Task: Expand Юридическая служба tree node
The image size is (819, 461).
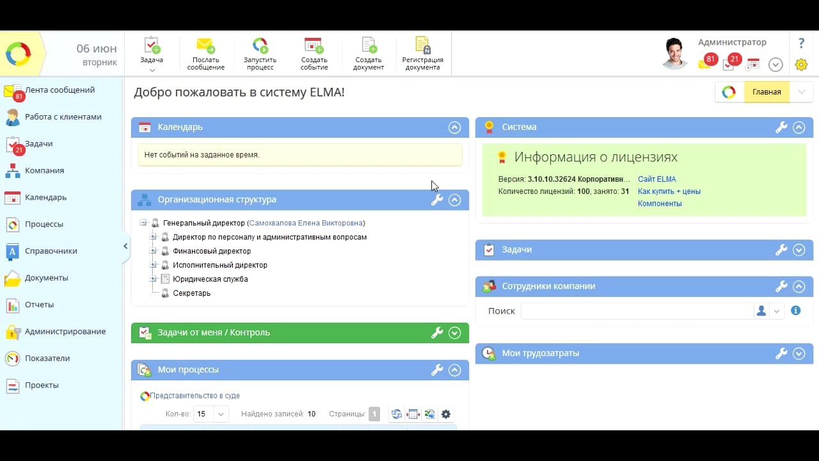Action: click(153, 279)
